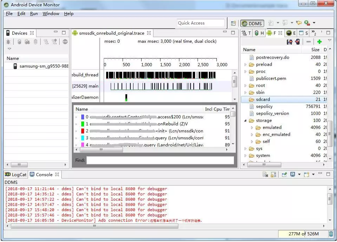The height and width of the screenshot is (242, 337).
Task: Click the cyan color swatch of method 3
Action: [x=83, y=138]
